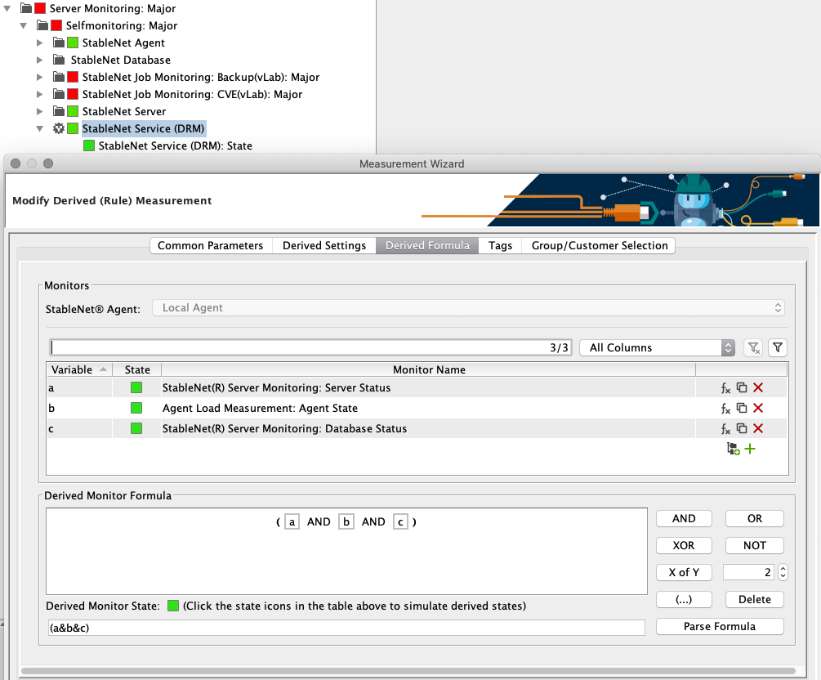Select variable token c in the formula

[400, 521]
